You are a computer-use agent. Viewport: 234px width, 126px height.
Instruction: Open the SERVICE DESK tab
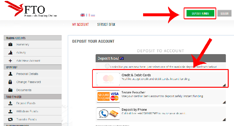pos(106,25)
